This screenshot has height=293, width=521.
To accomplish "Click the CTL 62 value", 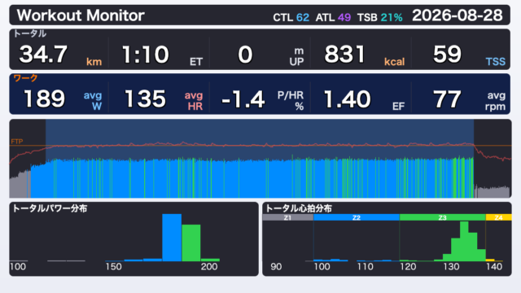I will pyautogui.click(x=291, y=17).
